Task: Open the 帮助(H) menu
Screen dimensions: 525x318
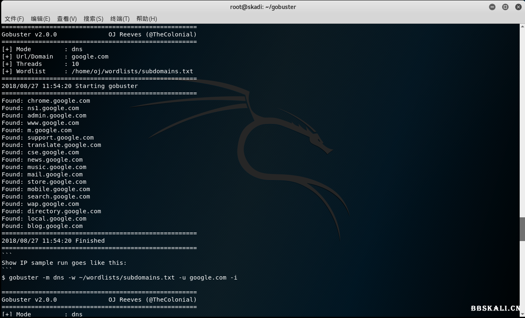Action: pos(147,19)
